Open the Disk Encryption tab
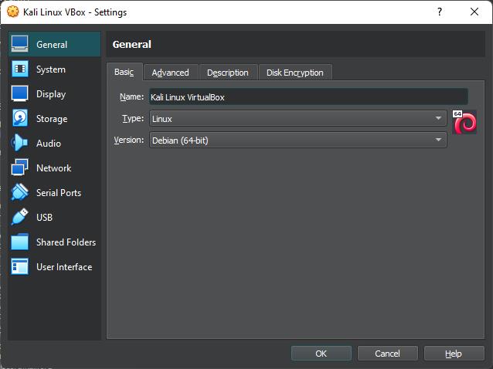This screenshot has height=369, width=493. [x=295, y=73]
